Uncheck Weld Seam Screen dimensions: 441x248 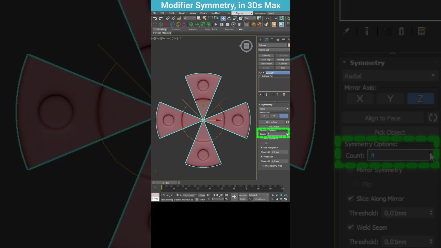(261, 157)
